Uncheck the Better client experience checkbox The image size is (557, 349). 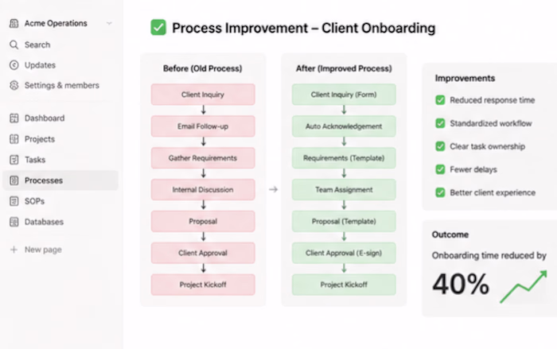pos(440,192)
